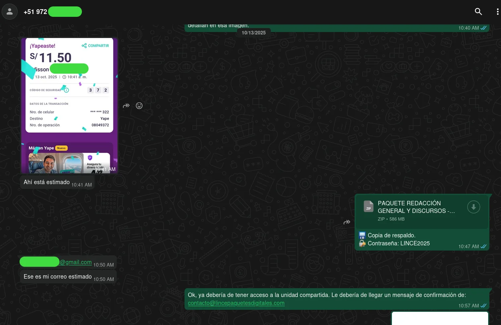Open the partially visible white image at bottom

(440, 318)
